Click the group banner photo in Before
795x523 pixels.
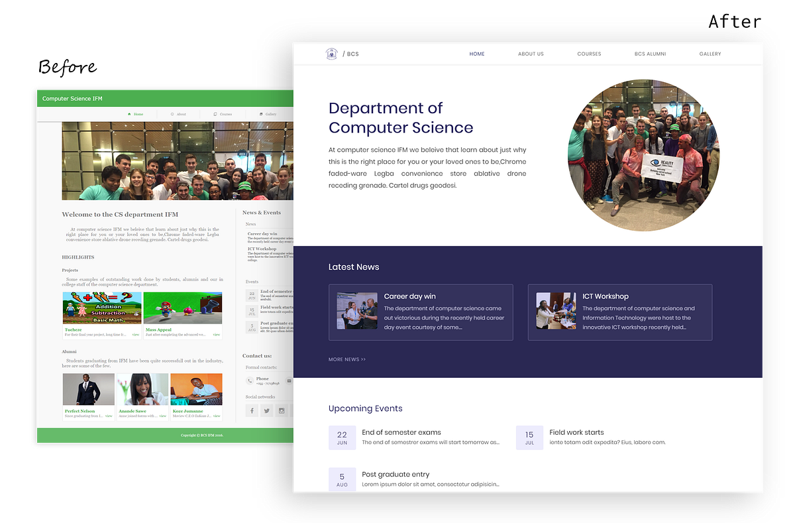pyautogui.click(x=178, y=161)
